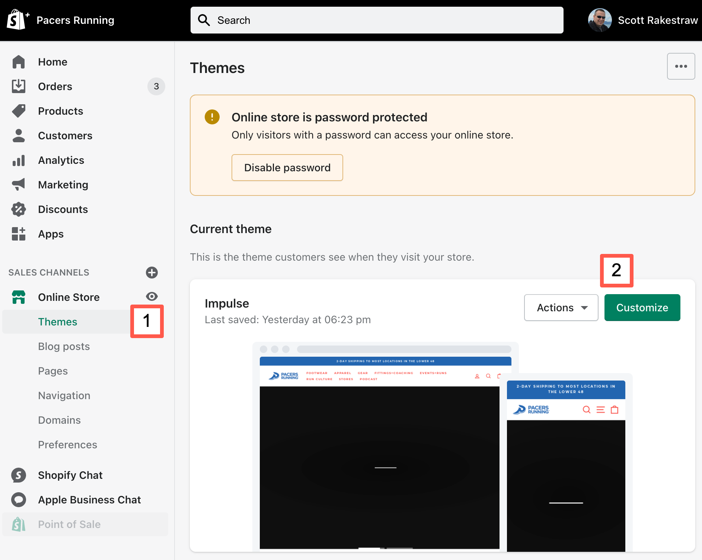
Task: Open the Themes page more-options ellipsis button
Action: tap(681, 66)
